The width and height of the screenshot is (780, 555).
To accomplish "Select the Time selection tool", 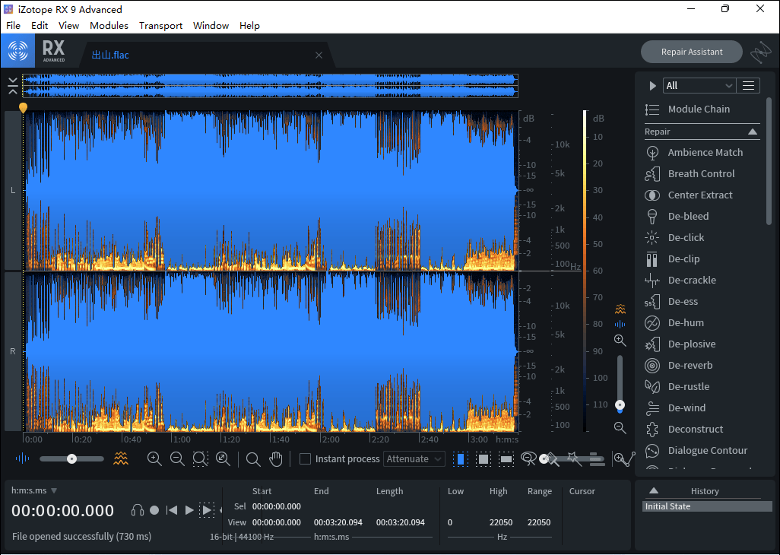I will pyautogui.click(x=460, y=458).
